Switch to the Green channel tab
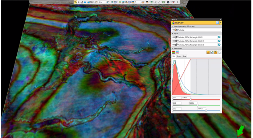This screenshot has height=138, width=253. pos(179,56)
